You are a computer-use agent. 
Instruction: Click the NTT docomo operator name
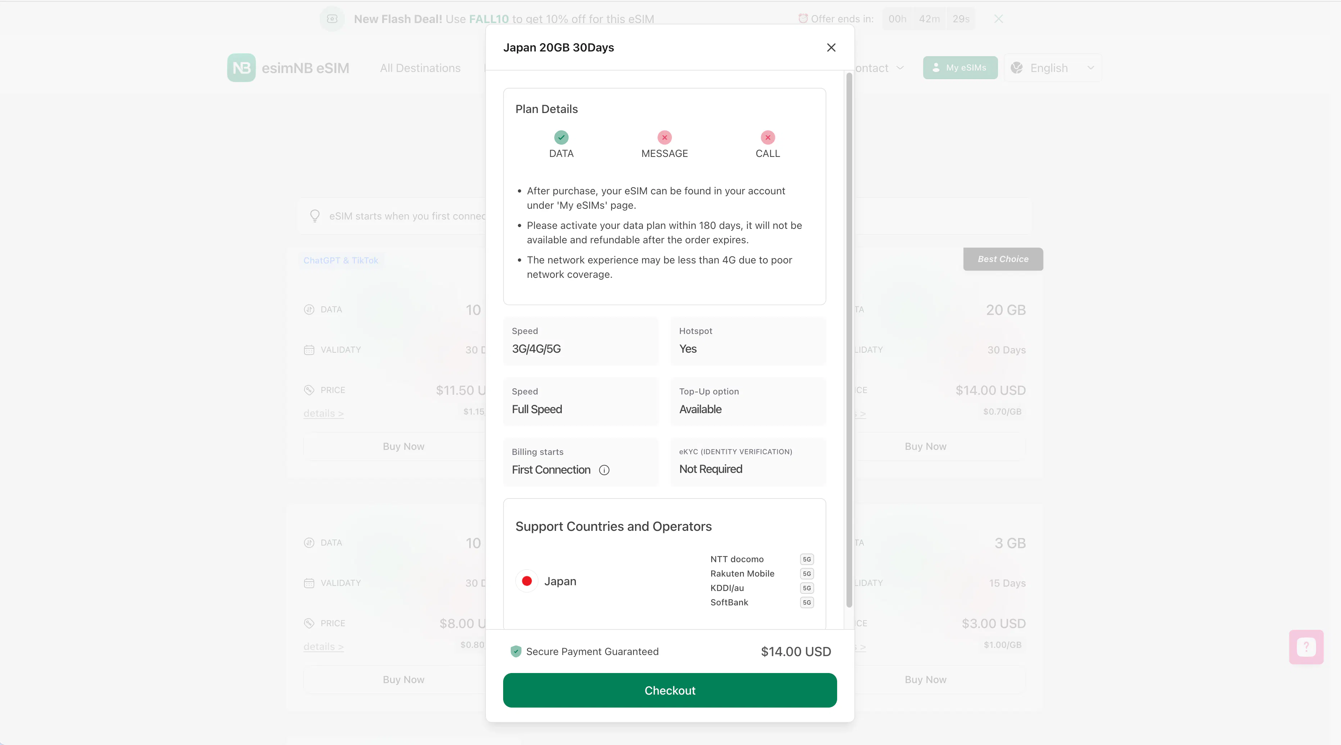737,559
